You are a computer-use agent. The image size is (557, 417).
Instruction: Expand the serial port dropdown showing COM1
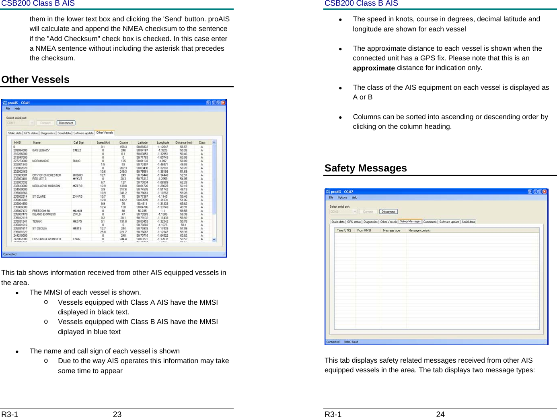pos(32,123)
